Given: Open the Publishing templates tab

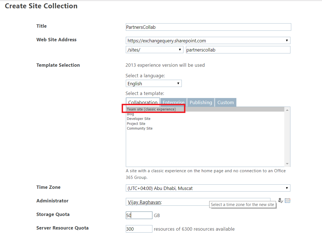Looking at the screenshot, I should click(201, 102).
